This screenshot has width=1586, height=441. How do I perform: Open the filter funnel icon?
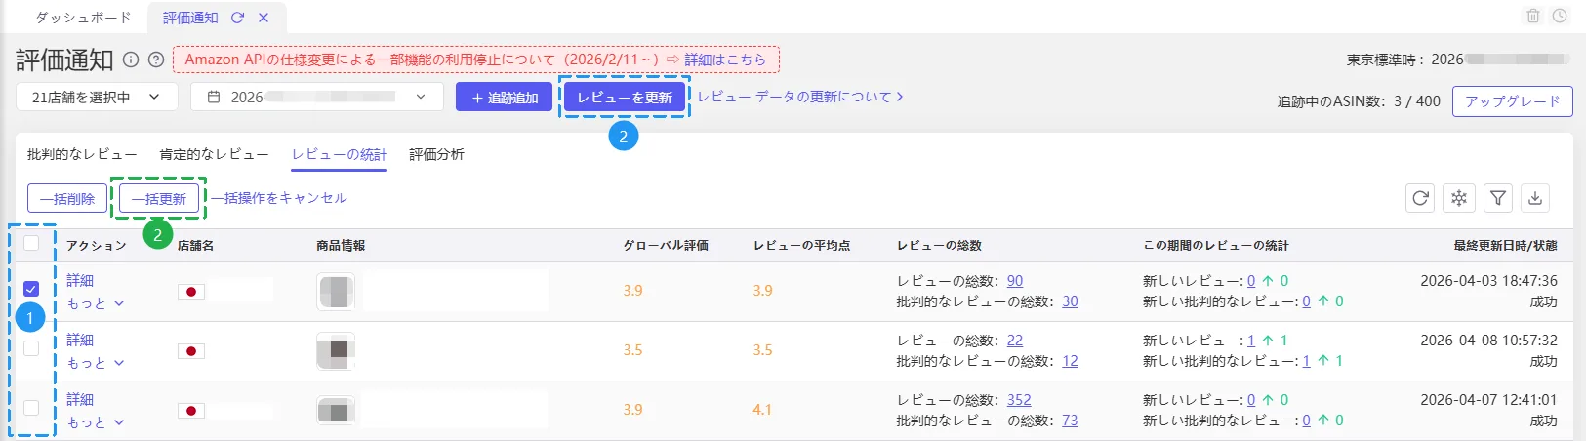point(1497,198)
